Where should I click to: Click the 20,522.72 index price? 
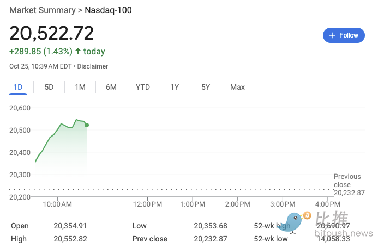coord(52,33)
